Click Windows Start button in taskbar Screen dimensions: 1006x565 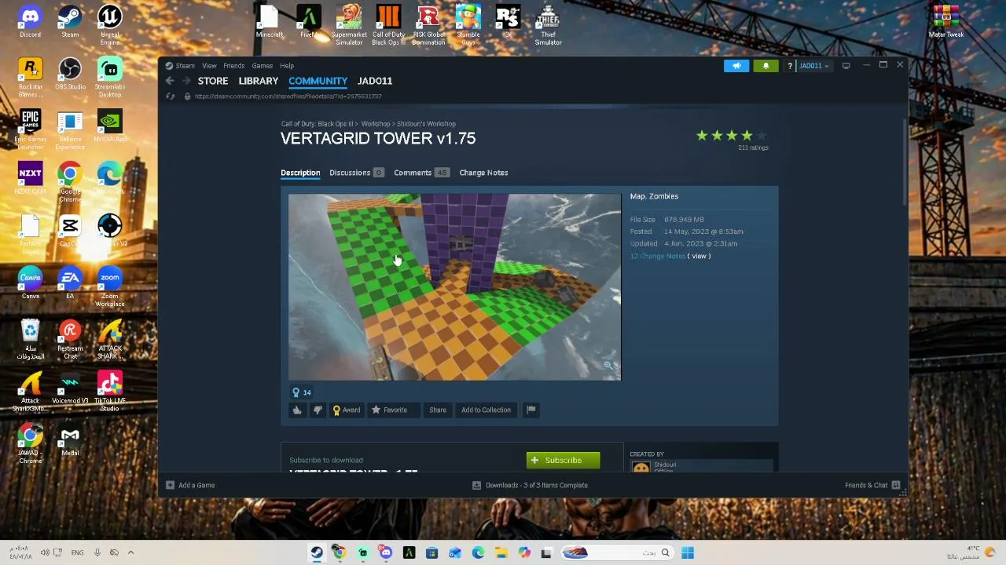coord(688,552)
